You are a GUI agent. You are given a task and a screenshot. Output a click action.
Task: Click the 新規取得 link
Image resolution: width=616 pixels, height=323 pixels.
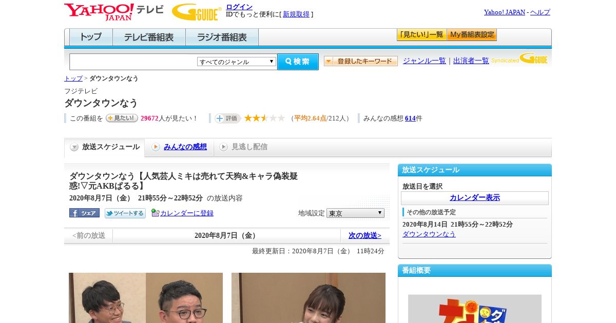(x=296, y=14)
